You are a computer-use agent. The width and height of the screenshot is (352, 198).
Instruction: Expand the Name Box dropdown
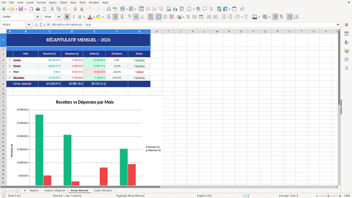[x=29, y=25]
